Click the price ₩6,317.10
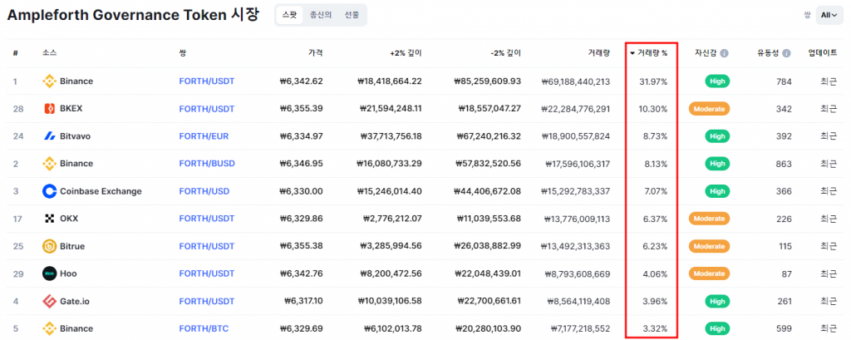The image size is (851, 340). tap(304, 301)
